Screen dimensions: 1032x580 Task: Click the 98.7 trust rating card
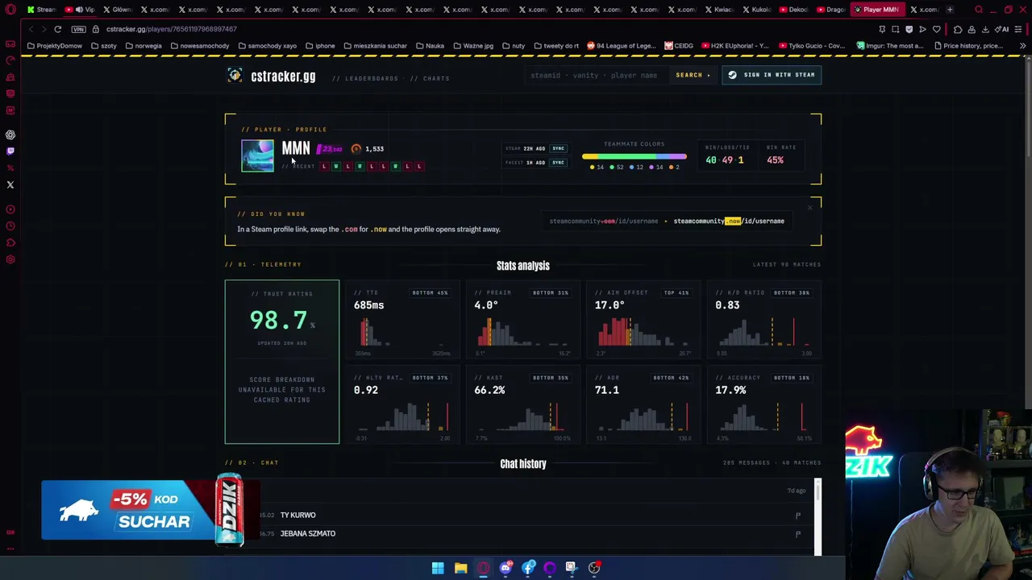tap(282, 362)
